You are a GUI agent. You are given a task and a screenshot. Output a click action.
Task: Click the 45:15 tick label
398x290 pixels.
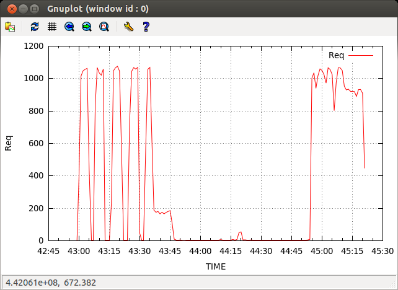point(352,251)
